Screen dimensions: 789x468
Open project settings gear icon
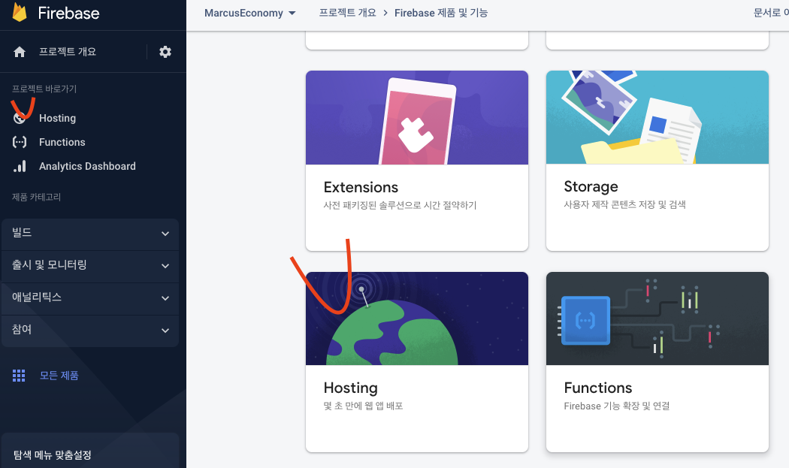pyautogui.click(x=165, y=52)
